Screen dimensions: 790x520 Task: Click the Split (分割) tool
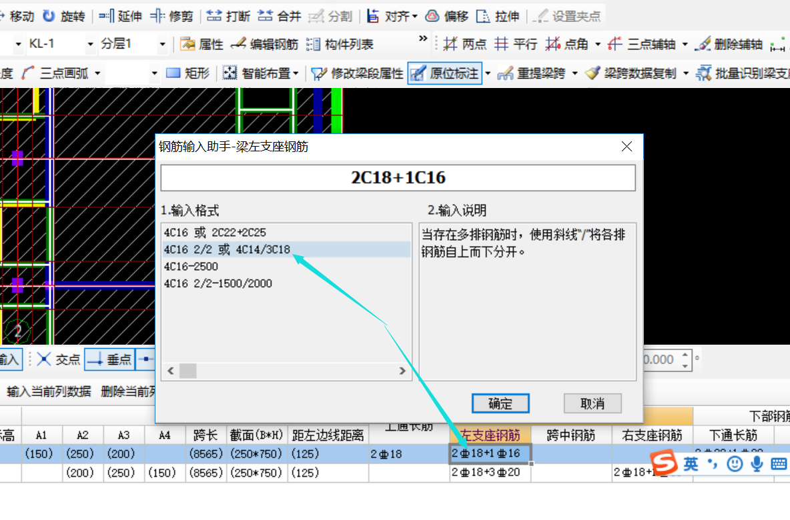point(330,16)
